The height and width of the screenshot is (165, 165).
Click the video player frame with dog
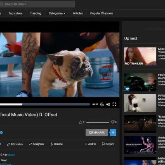(x=60, y=65)
